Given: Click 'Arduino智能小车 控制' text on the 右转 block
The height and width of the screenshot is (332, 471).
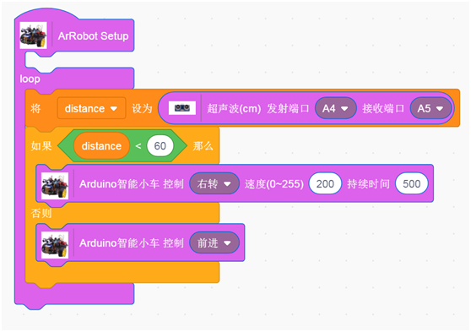Looking at the screenshot, I should click(x=132, y=184).
